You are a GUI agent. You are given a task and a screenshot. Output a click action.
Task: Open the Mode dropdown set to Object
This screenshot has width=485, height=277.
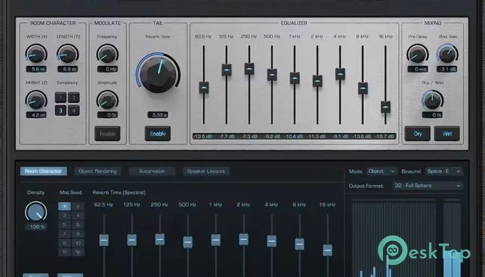click(382, 171)
